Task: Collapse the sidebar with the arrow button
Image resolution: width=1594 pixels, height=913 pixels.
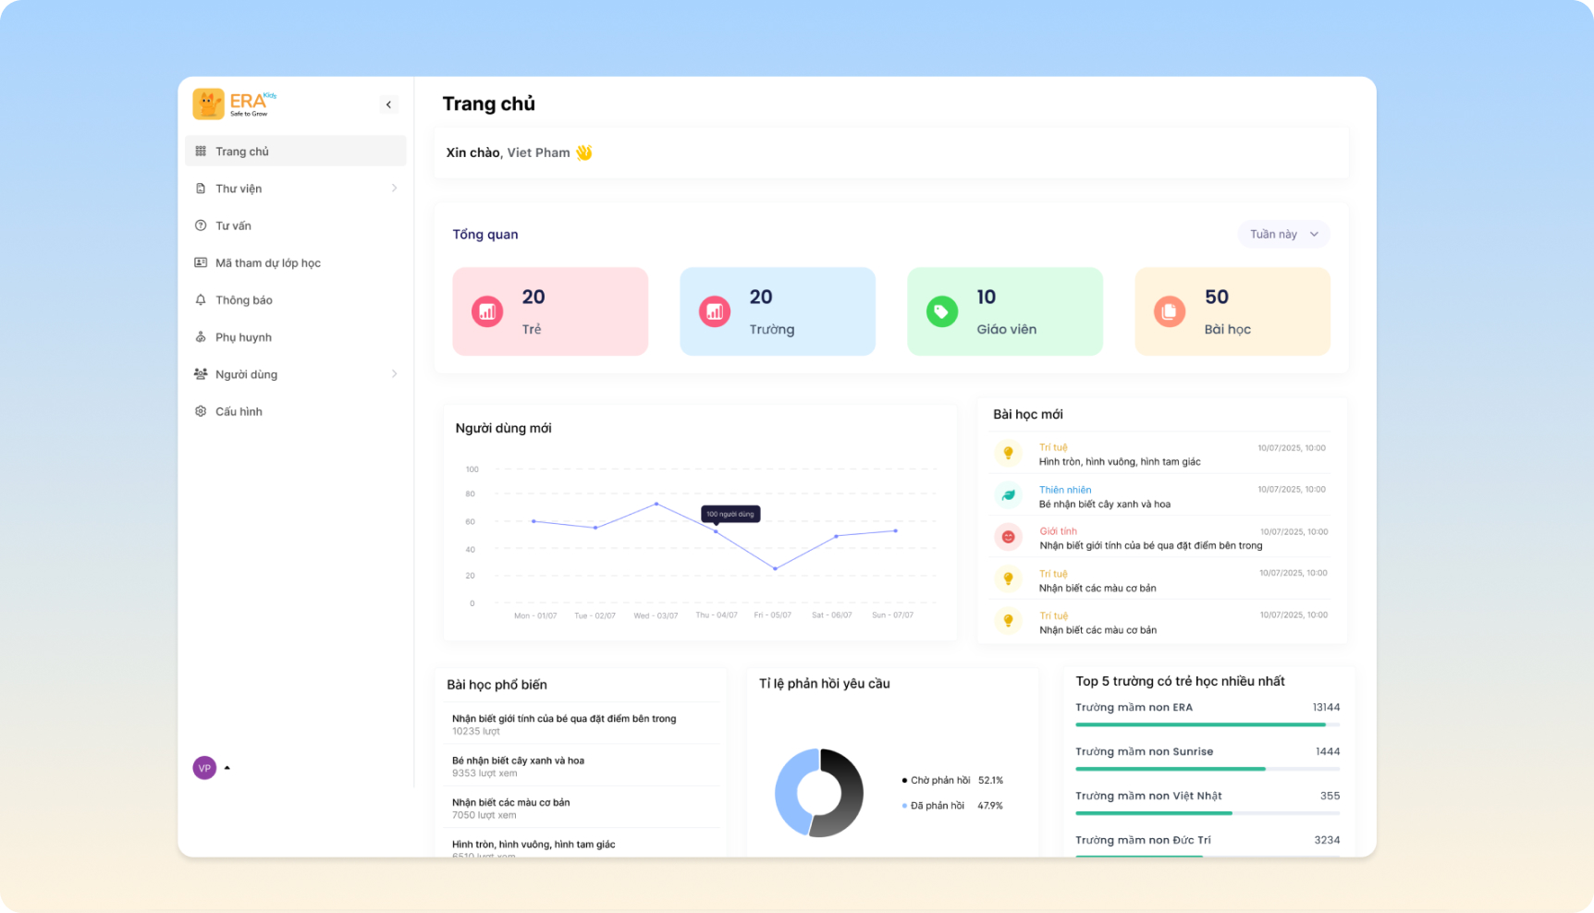Action: 388,104
